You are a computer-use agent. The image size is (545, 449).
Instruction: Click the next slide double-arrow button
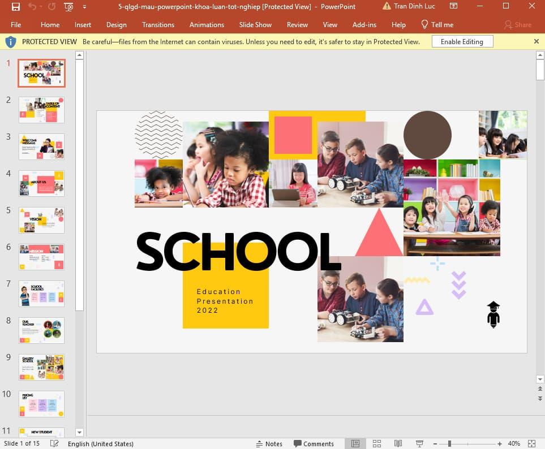[539, 399]
